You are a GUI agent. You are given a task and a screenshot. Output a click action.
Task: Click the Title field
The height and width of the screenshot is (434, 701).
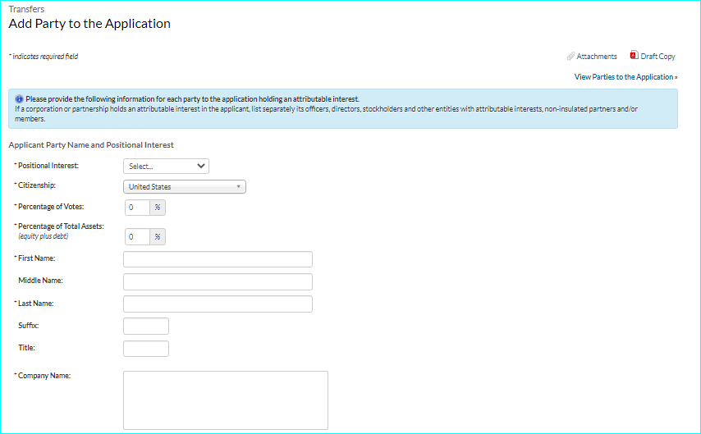(x=146, y=349)
